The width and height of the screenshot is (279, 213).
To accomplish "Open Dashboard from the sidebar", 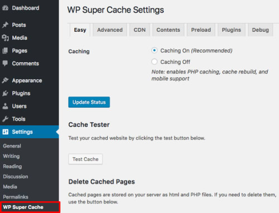I will (x=30, y=8).
